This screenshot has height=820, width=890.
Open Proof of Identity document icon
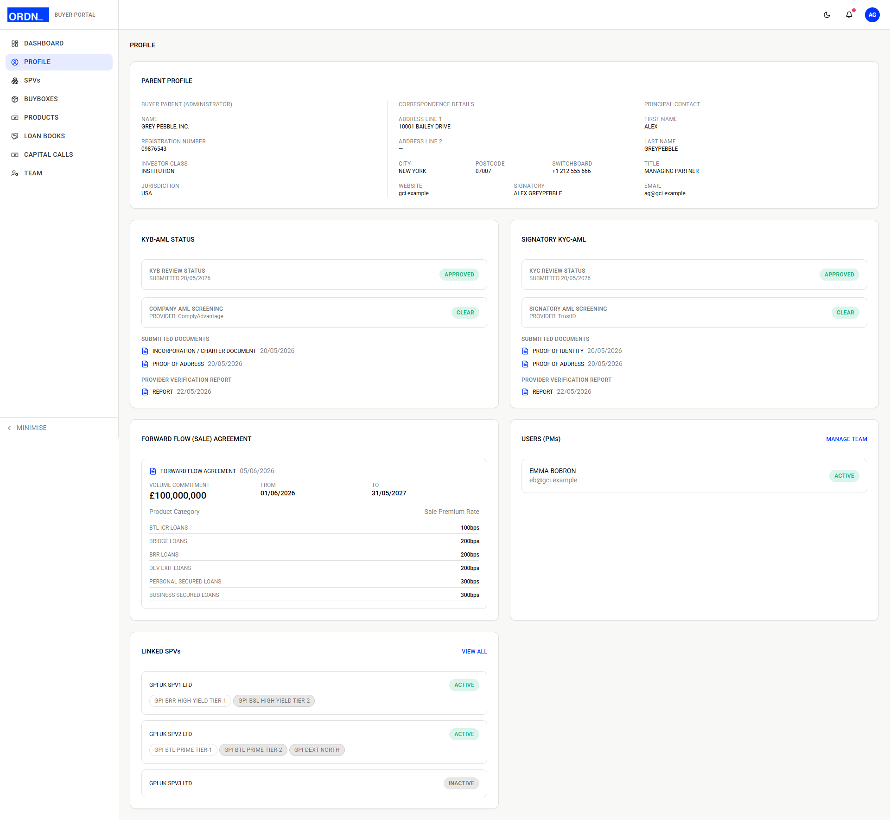(525, 351)
